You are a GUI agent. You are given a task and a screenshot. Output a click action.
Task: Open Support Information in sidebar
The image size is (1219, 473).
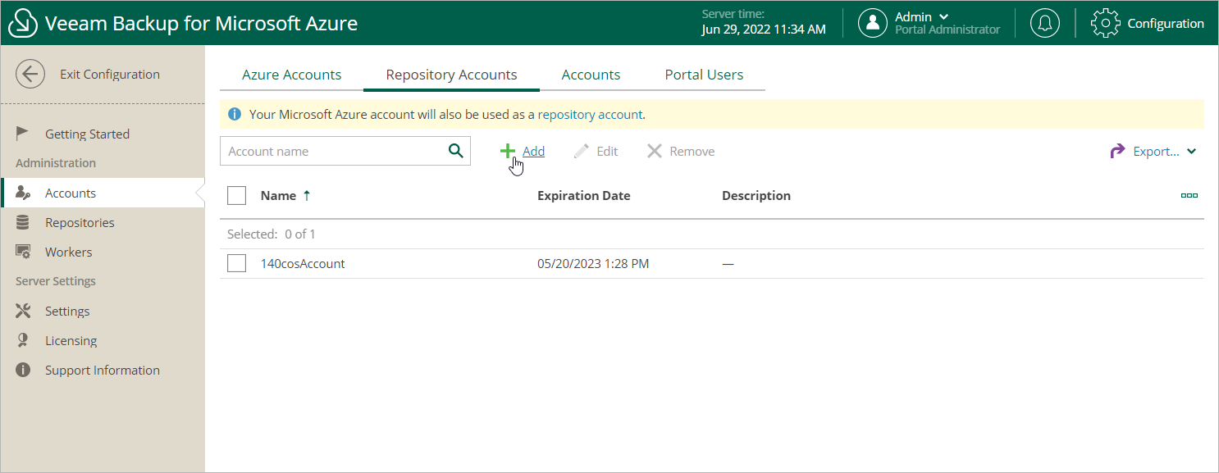tap(103, 371)
